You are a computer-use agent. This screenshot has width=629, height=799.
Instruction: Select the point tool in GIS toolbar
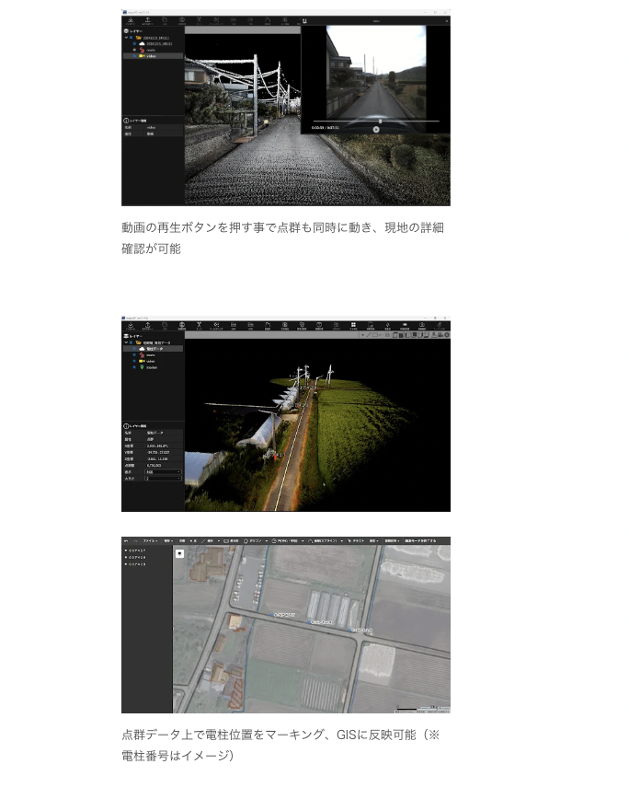[x=193, y=540]
